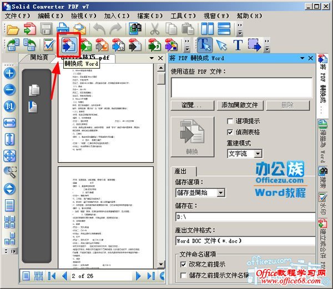Select the dashed area export tool
The height and width of the screenshot is (289, 333).
254,45
